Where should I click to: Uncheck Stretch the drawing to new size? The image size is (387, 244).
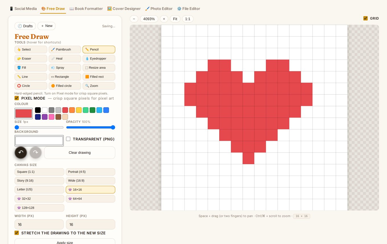17,233
